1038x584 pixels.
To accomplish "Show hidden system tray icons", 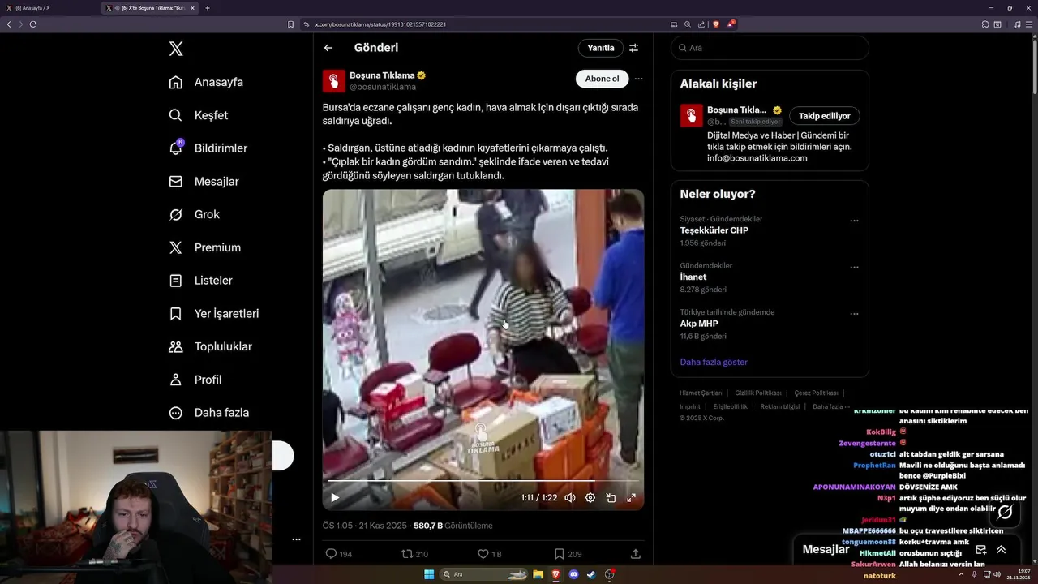I will click(x=963, y=574).
